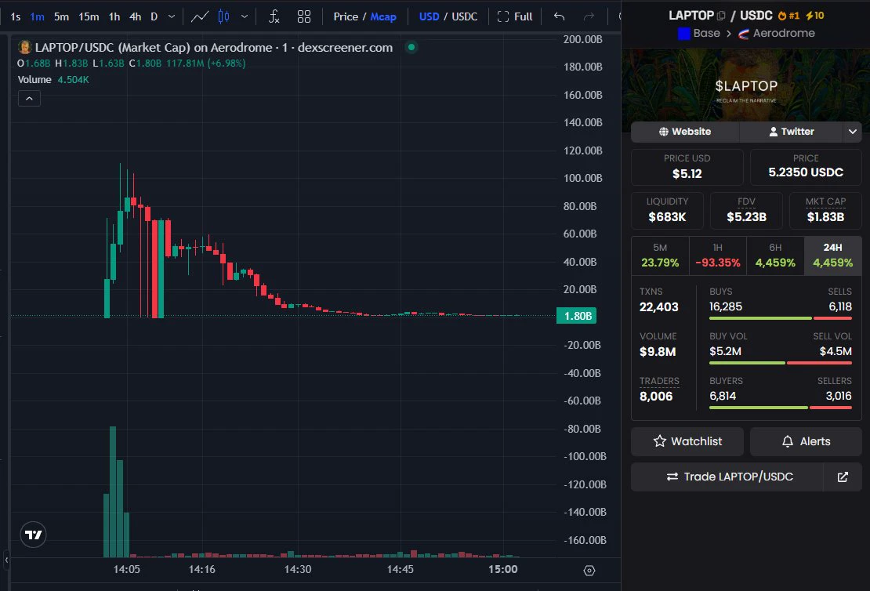Image resolution: width=870 pixels, height=591 pixels.
Task: Click the VOLUME $9.8M value
Action: 658,352
